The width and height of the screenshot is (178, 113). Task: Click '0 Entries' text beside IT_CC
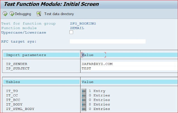click(99, 95)
